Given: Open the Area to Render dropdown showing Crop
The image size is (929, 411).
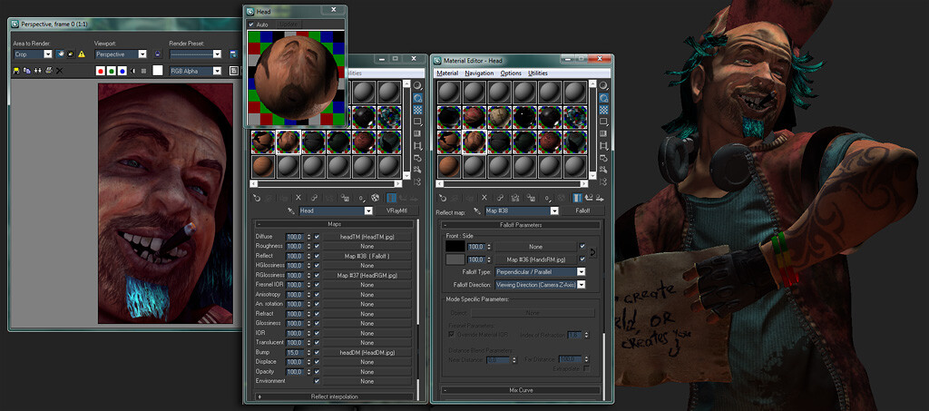Looking at the screenshot, I should tap(33, 54).
